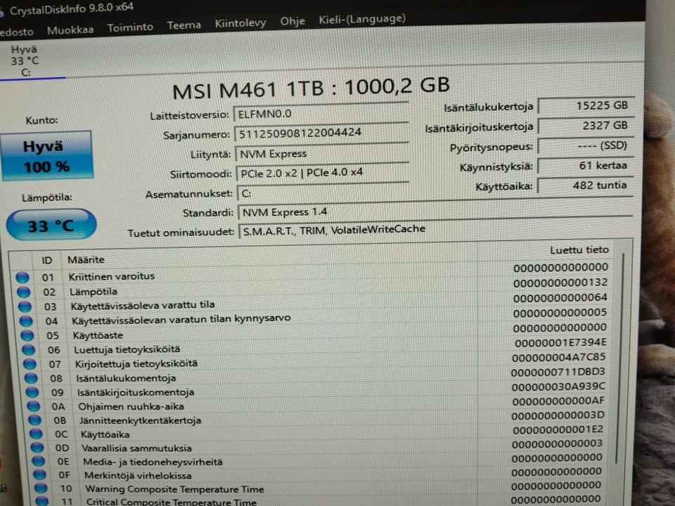This screenshot has width=675, height=506.
Task: Click the Käyttöaika value 482 tuntia
Action: pos(586,186)
